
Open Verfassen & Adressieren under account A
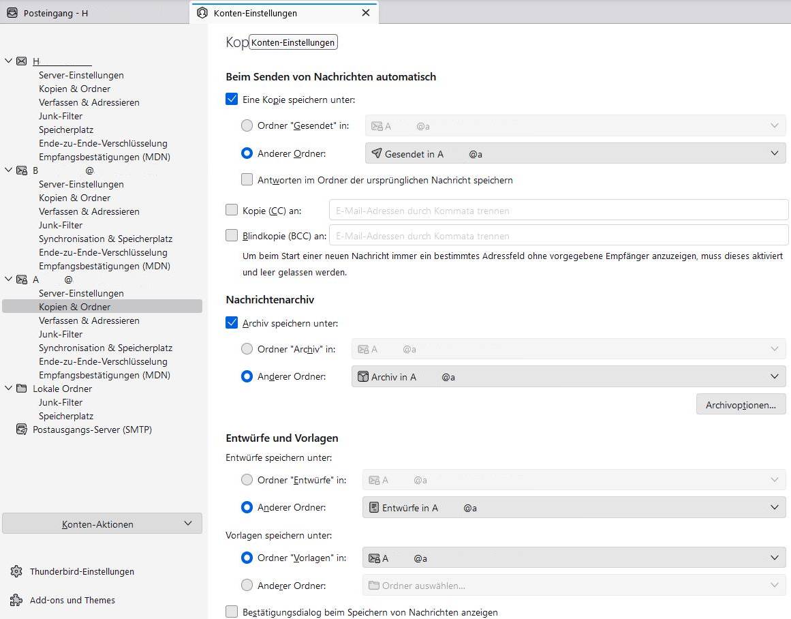(x=89, y=320)
